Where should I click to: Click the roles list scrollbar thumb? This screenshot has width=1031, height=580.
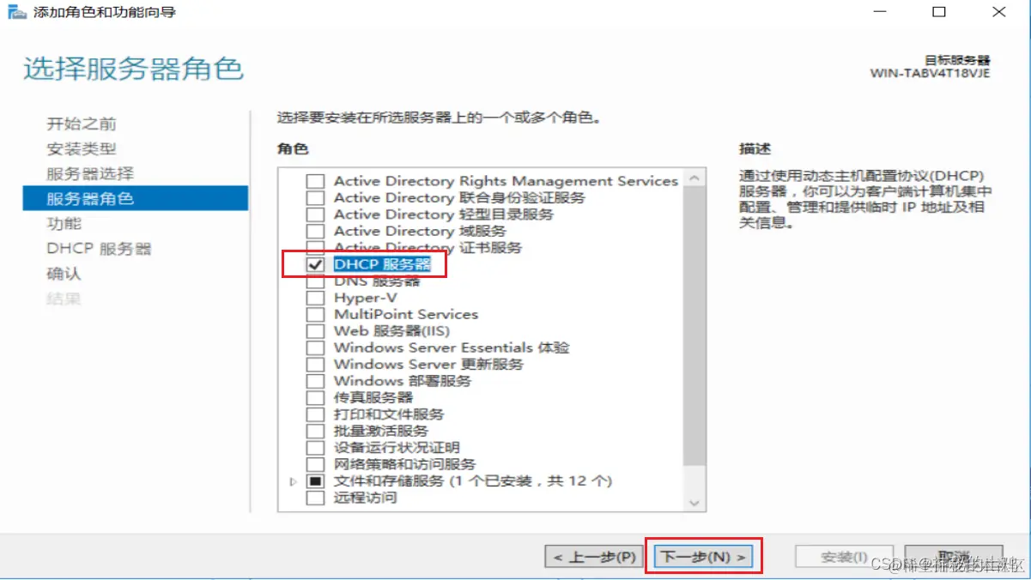click(x=694, y=326)
